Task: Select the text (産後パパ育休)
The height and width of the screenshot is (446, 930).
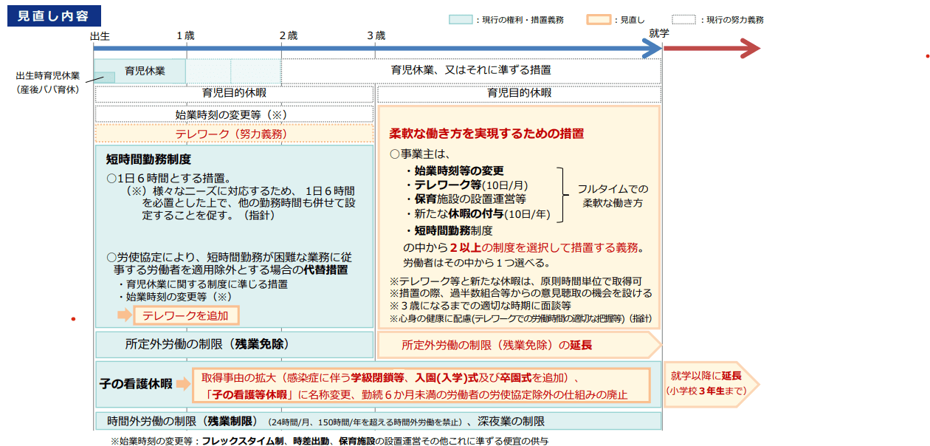Action: (x=48, y=89)
